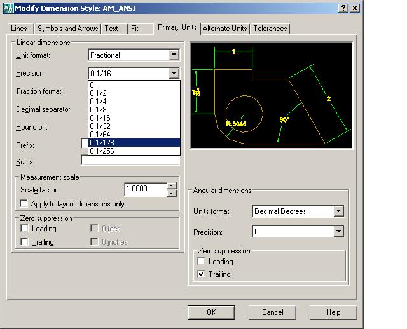The width and height of the screenshot is (407, 329).
Task: Click the title bar help question mark icon
Action: coord(343,7)
